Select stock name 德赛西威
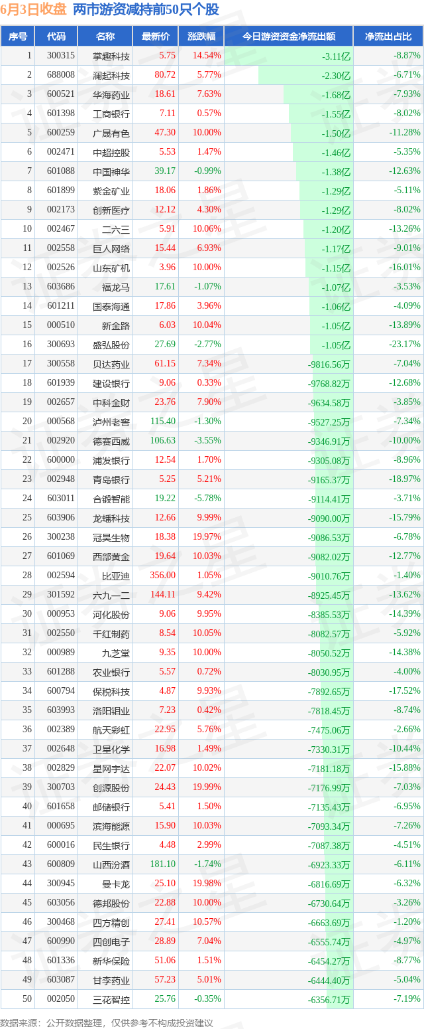 click(111, 441)
